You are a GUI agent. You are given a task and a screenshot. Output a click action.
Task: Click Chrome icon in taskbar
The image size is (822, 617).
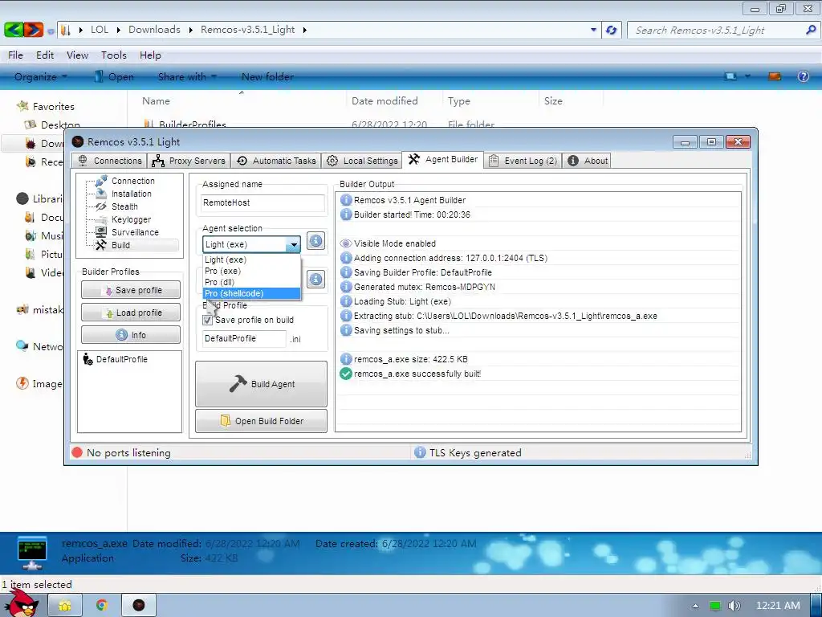pyautogui.click(x=102, y=606)
